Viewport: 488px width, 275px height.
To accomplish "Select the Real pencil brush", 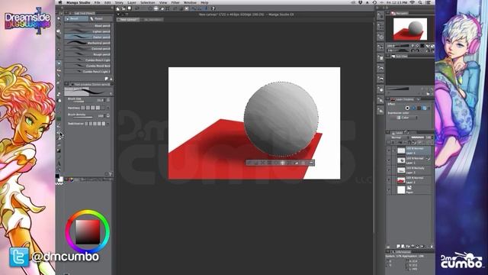I will (88, 26).
